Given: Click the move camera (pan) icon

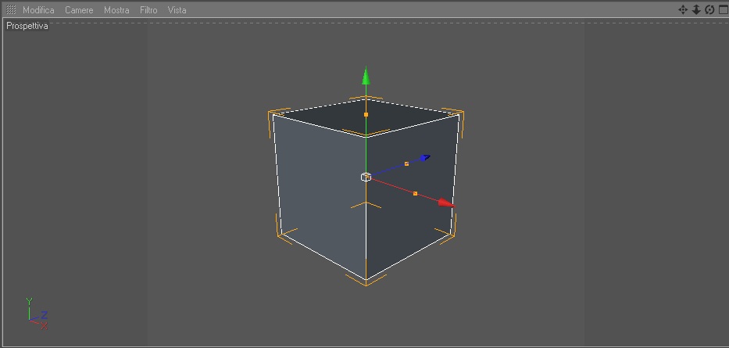Looking at the screenshot, I should point(682,9).
